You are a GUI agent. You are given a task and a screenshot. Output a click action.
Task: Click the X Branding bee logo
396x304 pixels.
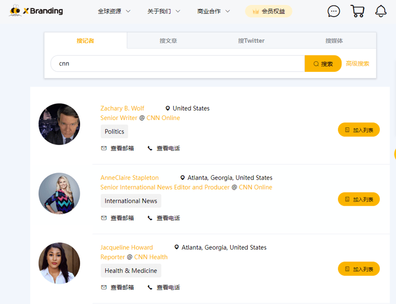(x=36, y=10)
